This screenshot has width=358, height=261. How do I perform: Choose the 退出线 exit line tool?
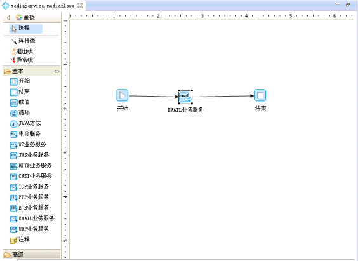coord(22,51)
